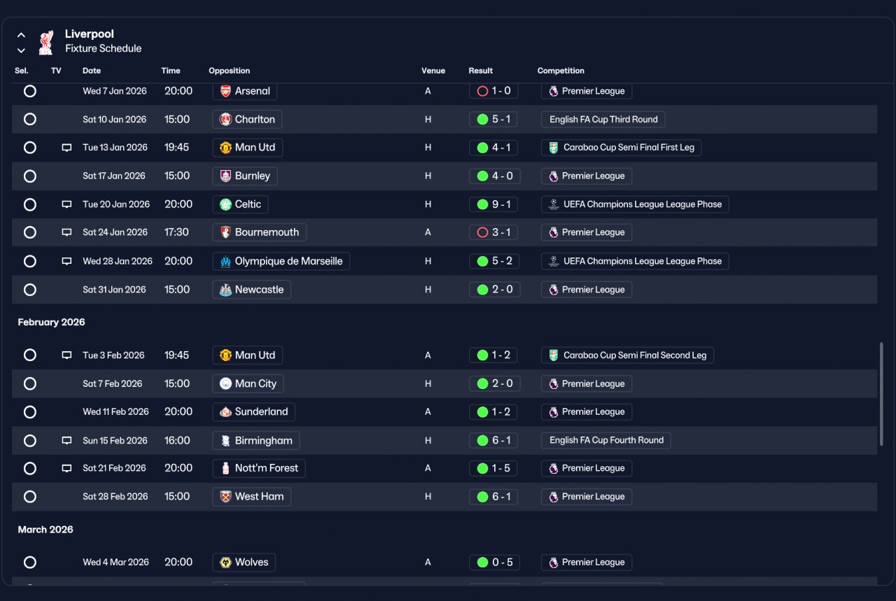
Task: Open the Newcastle opposition button
Action: [251, 290]
